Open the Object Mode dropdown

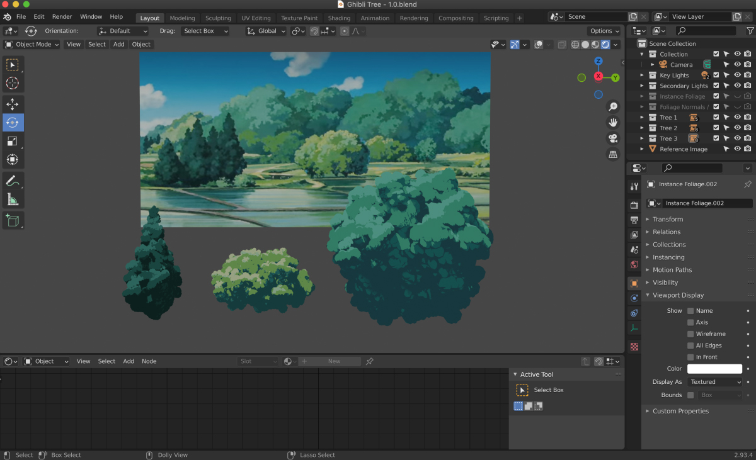[32, 45]
